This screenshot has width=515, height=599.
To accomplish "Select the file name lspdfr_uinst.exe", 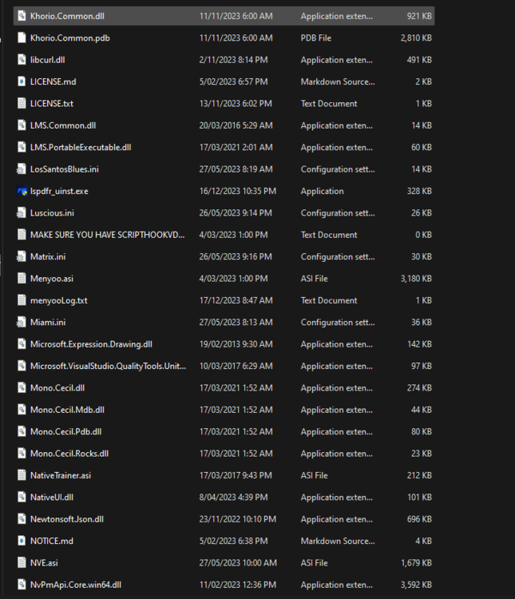I will tap(59, 191).
